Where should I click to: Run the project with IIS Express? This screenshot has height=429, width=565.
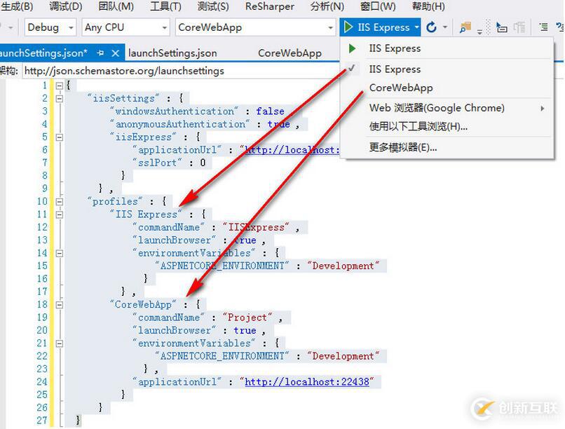point(379,27)
